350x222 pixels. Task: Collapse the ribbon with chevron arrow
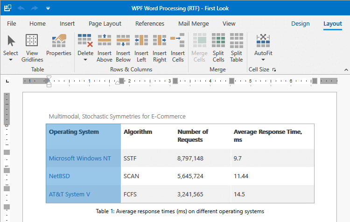coord(346,70)
